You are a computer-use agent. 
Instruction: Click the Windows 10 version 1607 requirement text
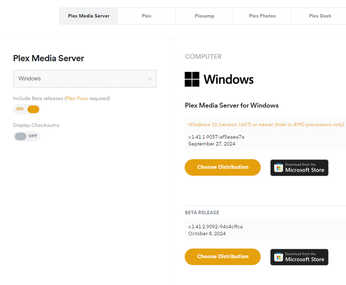tap(266, 124)
